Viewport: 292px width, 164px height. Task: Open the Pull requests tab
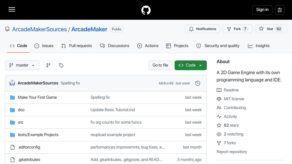point(77,46)
